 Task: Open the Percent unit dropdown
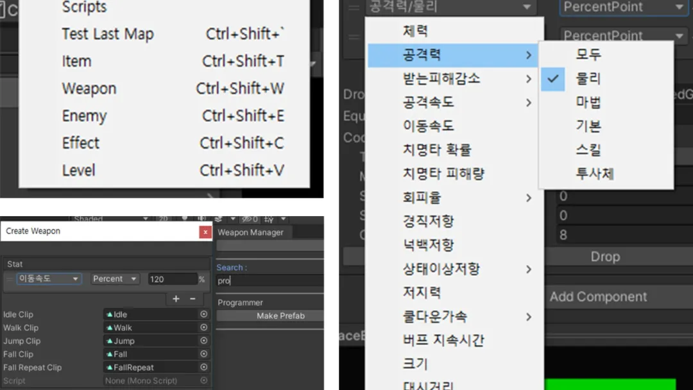[114, 278]
